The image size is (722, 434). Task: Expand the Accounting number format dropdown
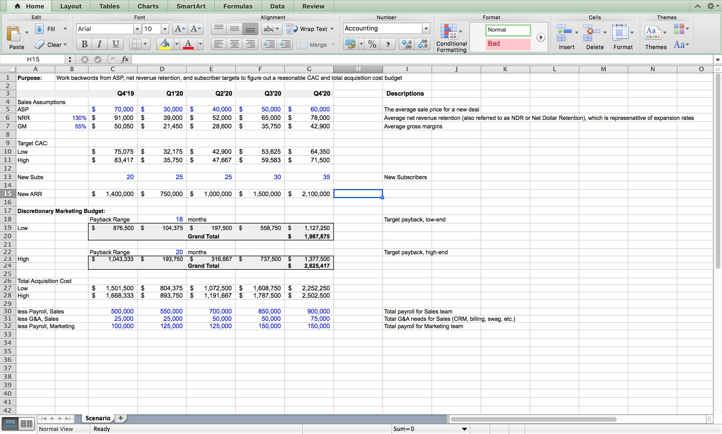tap(426, 29)
